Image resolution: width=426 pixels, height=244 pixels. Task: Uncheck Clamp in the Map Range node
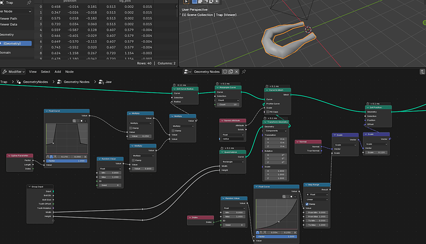pos(307,204)
